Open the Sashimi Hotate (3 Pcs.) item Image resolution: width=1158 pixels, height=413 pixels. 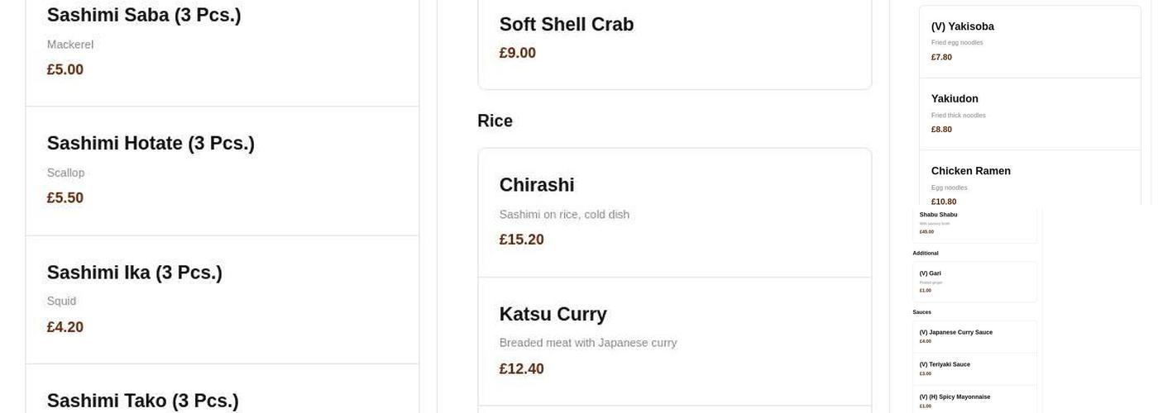[151, 144]
